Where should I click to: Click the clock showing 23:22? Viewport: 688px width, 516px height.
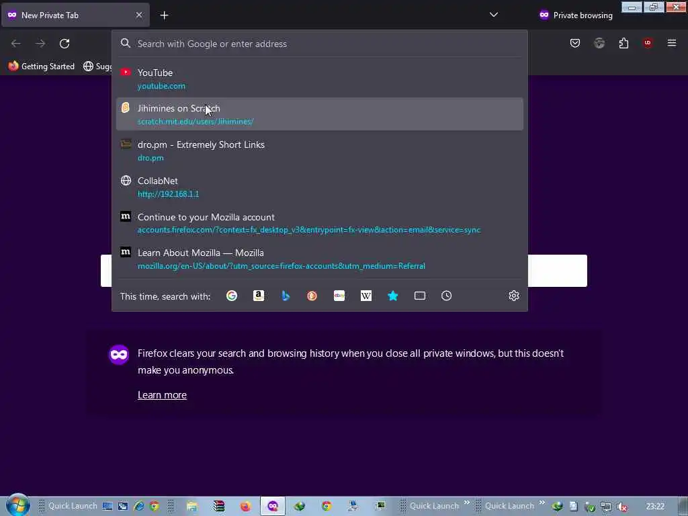point(655,507)
